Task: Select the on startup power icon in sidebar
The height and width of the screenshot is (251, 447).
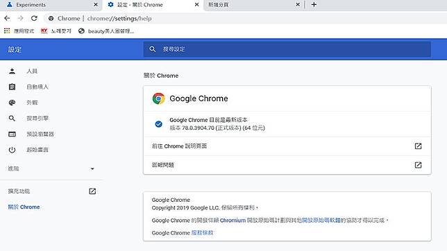Action: [x=12, y=150]
